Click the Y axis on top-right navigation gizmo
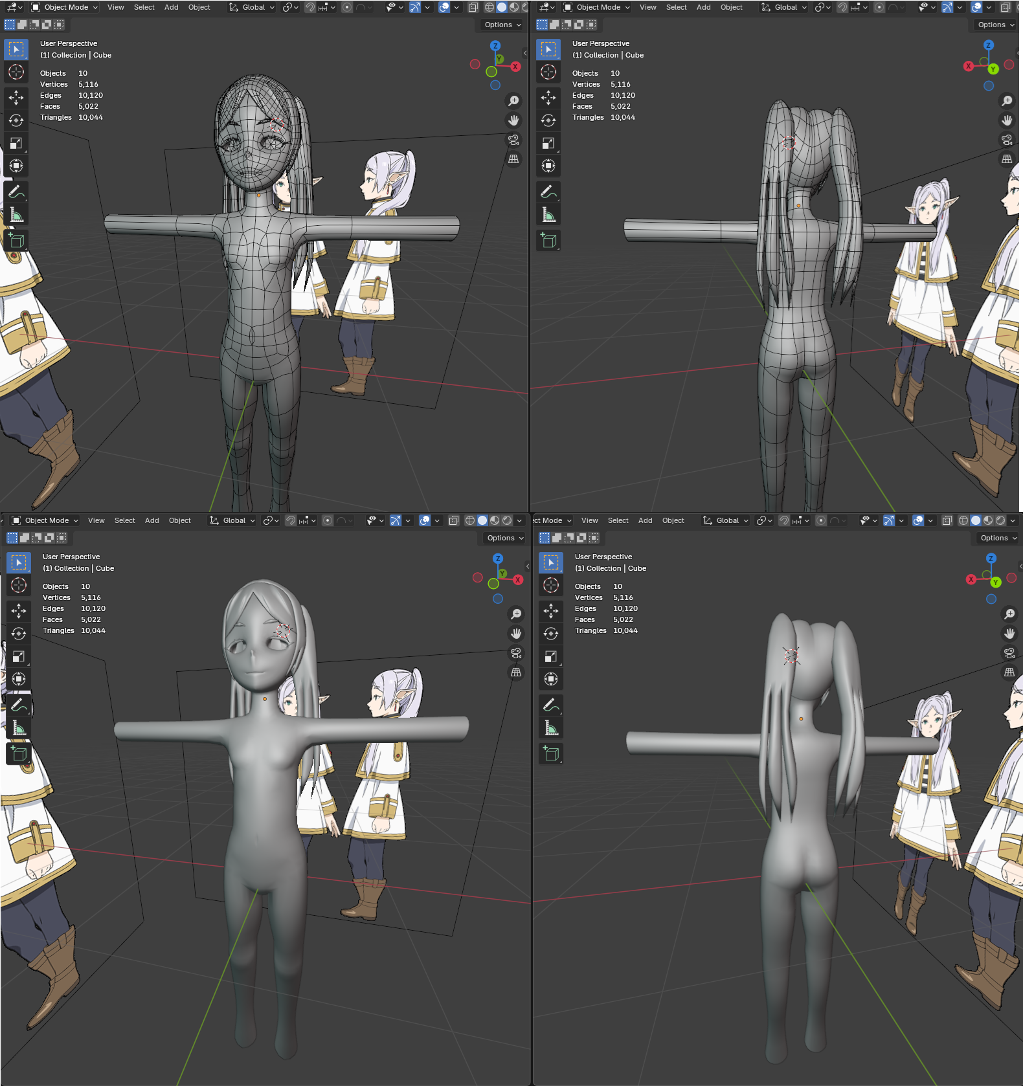1023x1086 pixels. (x=993, y=69)
